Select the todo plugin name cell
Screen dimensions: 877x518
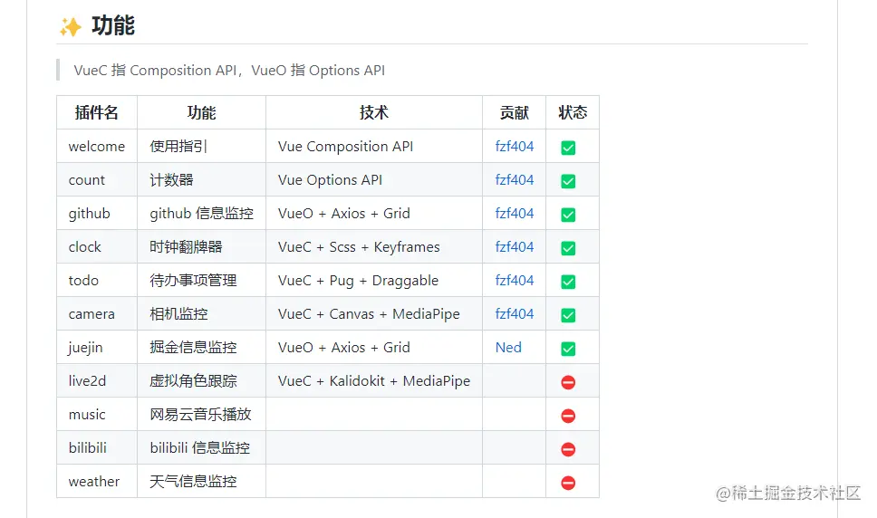pyautogui.click(x=97, y=281)
